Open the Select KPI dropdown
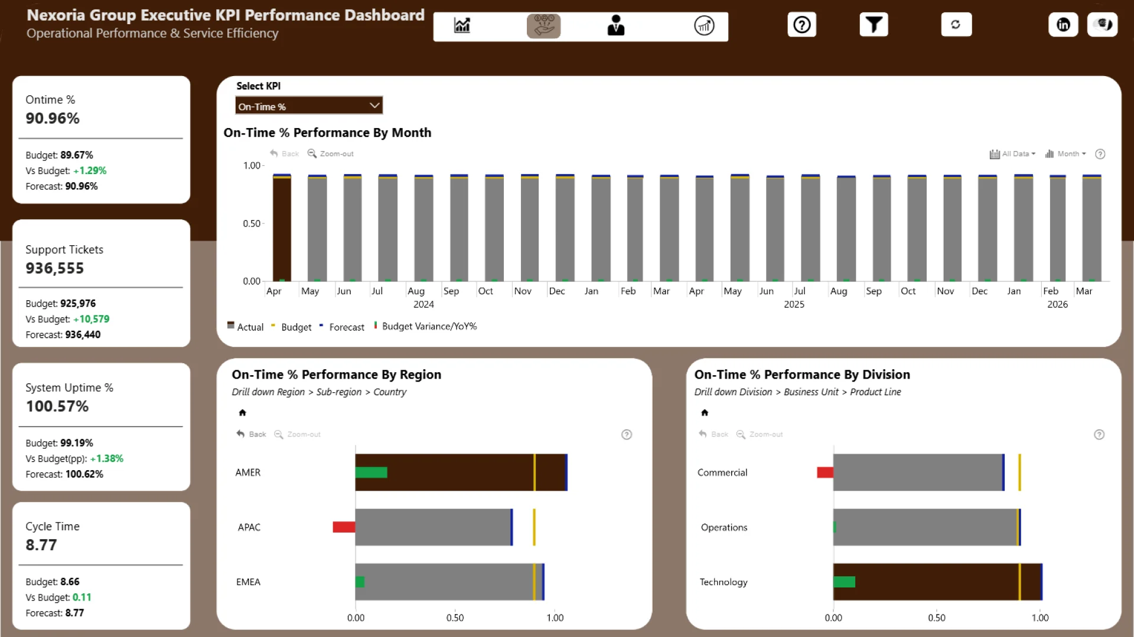The width and height of the screenshot is (1134, 637). pos(308,106)
